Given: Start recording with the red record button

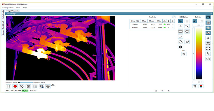Looking at the screenshot, I should click(15, 86).
